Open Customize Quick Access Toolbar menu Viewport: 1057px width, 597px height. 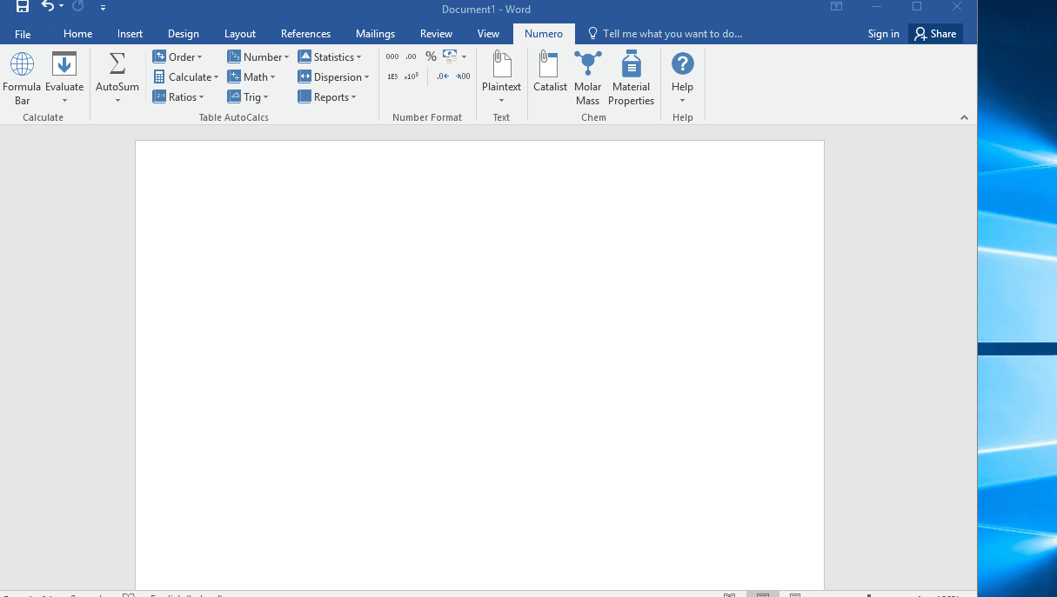point(103,7)
